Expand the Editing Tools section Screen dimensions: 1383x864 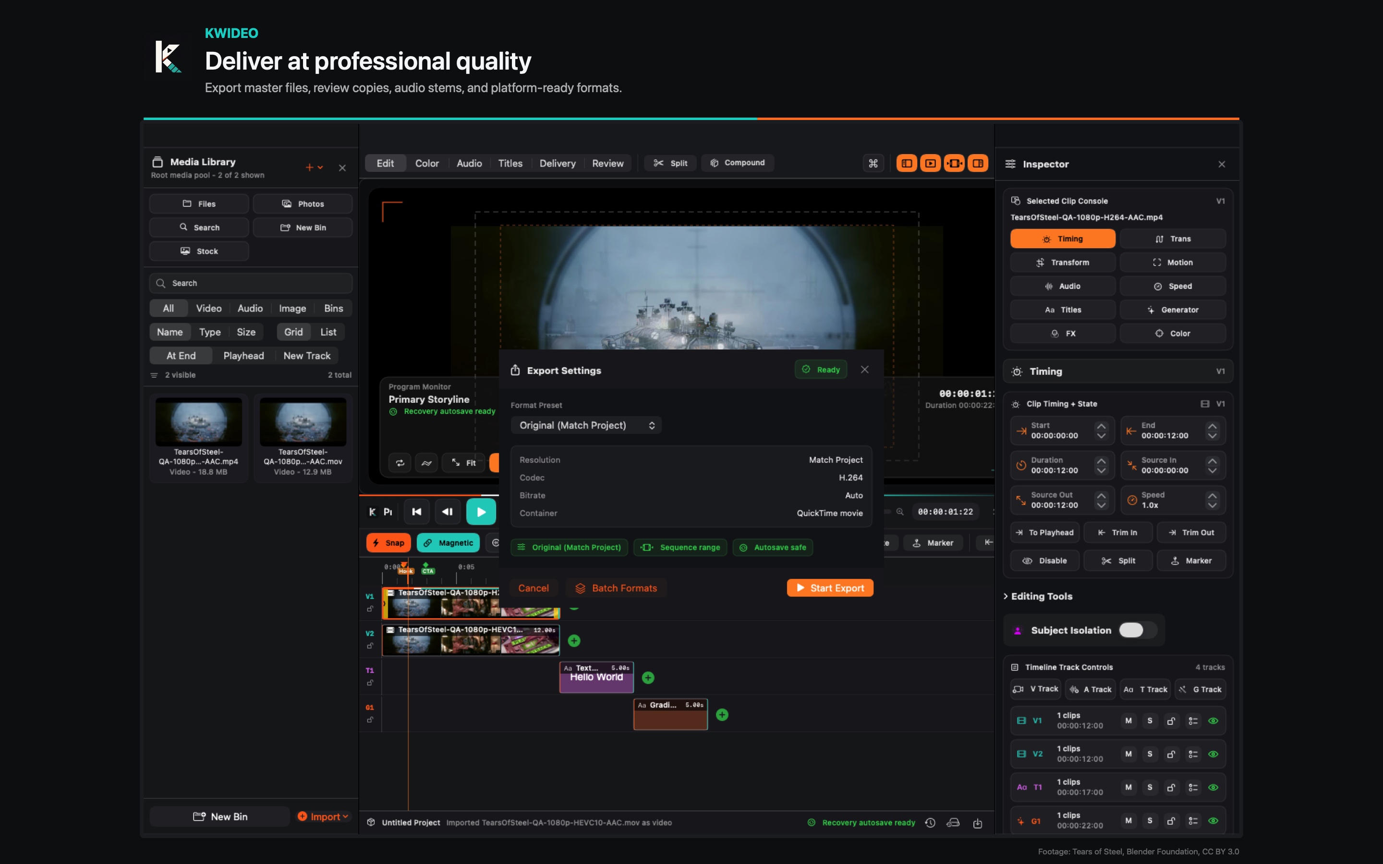coord(1038,596)
